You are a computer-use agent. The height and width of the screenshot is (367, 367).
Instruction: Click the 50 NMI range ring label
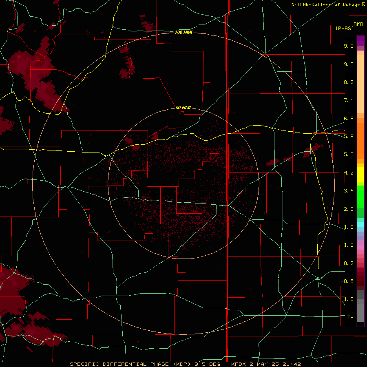(x=183, y=108)
